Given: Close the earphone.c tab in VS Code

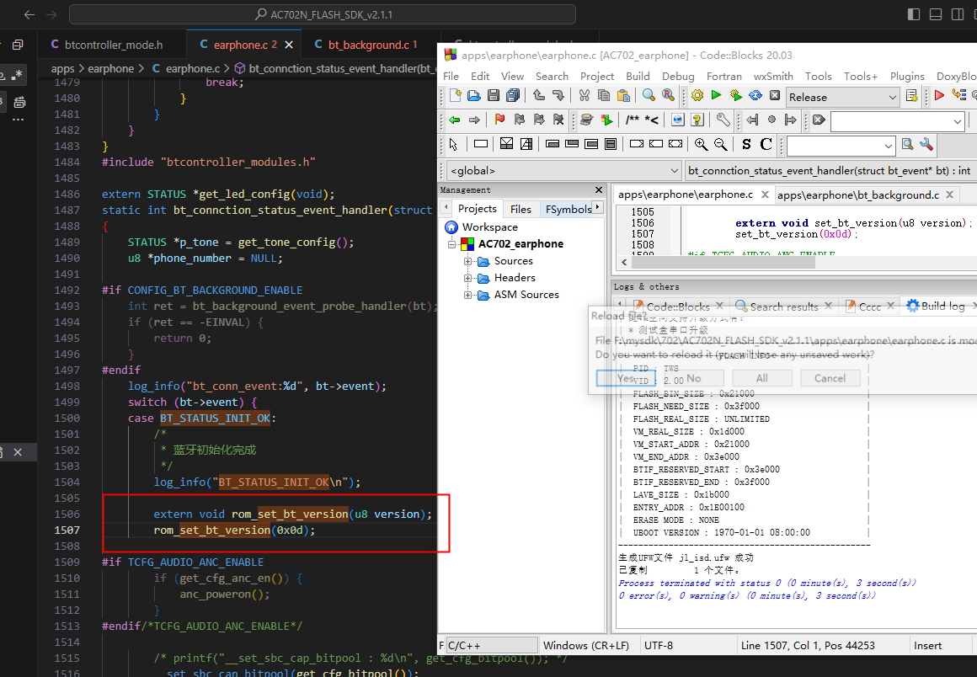Looking at the screenshot, I should tap(289, 45).
